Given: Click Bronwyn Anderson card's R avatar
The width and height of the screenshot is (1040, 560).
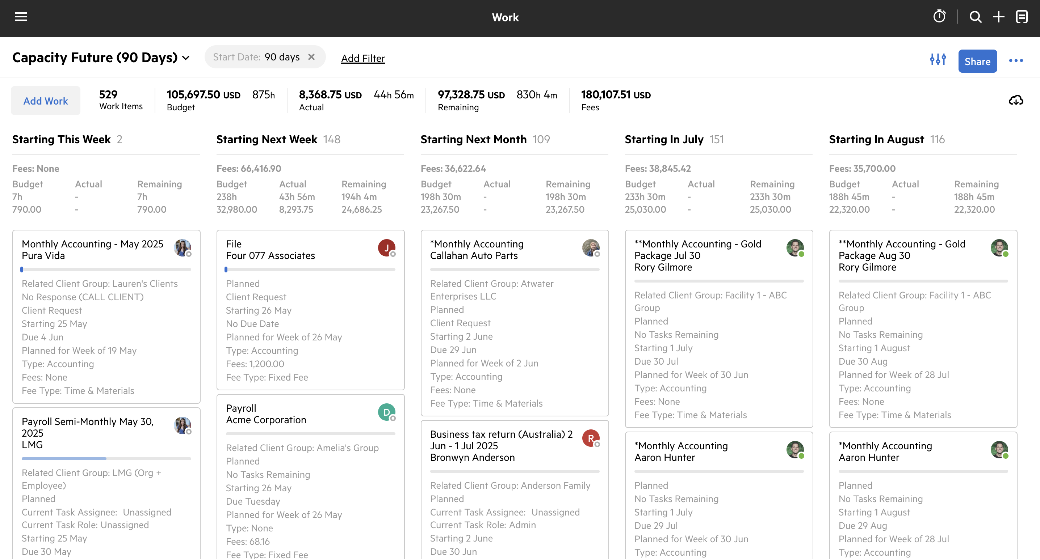Looking at the screenshot, I should click(590, 438).
